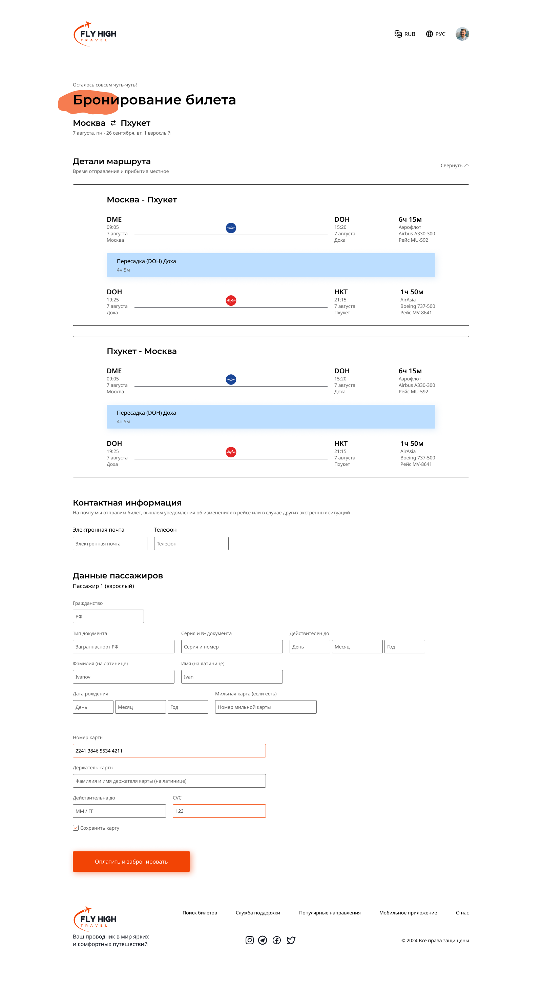
Task: Open the Популярные направления footer link
Action: tap(330, 913)
